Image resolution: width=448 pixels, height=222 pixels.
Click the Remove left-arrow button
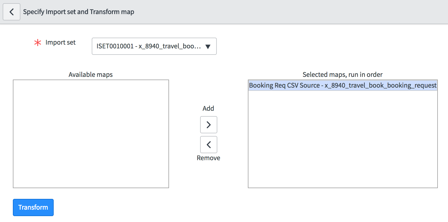click(x=208, y=145)
